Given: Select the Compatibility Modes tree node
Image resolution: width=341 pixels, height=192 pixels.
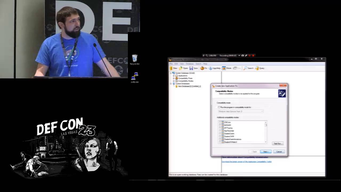Looking at the screenshot, I should (186, 81).
